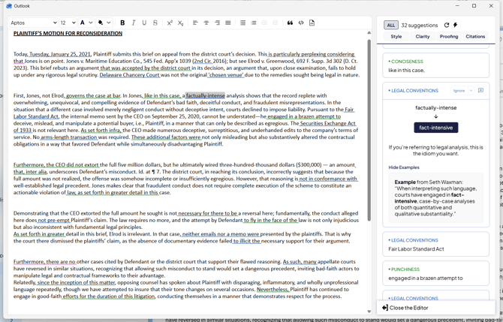
Task: Open the font size 12 dropdown
Action: tap(68, 23)
